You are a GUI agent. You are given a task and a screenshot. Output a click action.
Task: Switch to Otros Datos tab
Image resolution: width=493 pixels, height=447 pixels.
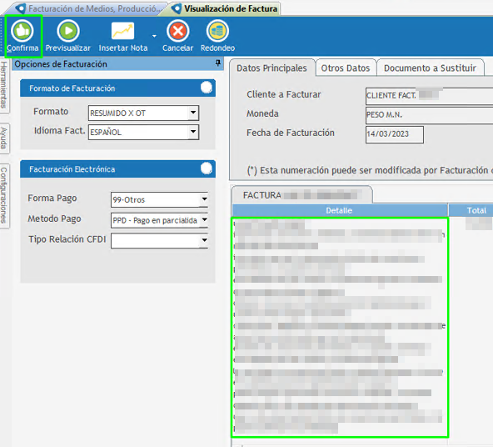[346, 68]
